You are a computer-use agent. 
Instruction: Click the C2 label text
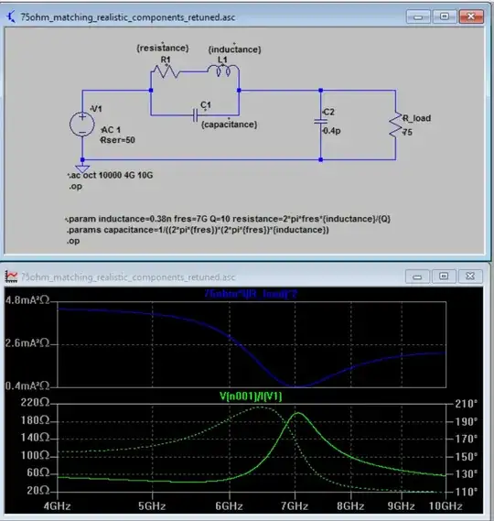(328, 112)
